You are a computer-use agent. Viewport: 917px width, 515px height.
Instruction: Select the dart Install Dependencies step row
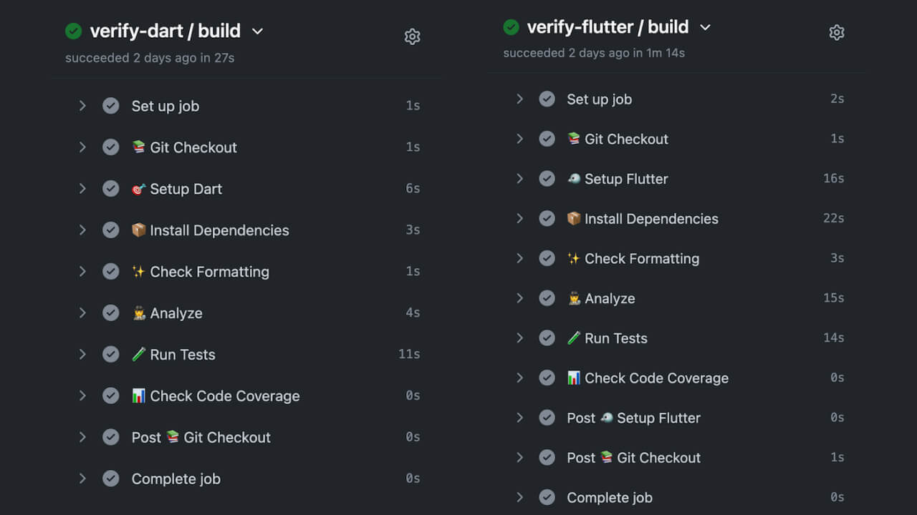point(219,230)
